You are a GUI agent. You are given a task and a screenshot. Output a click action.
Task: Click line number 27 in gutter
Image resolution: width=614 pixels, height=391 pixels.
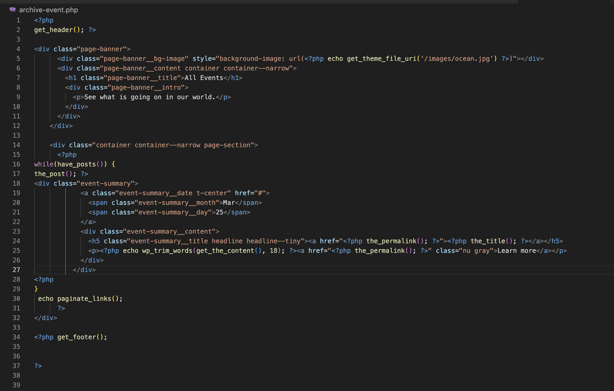16,270
